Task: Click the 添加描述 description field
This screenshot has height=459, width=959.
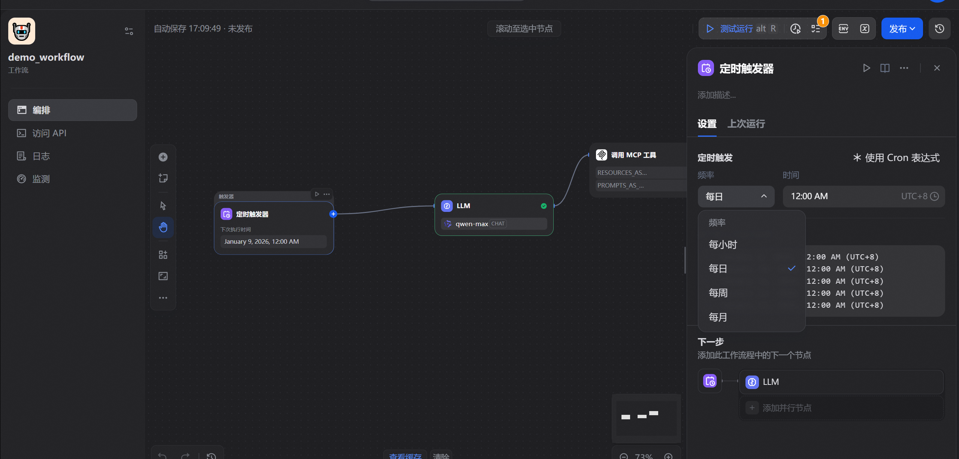Action: click(x=717, y=95)
